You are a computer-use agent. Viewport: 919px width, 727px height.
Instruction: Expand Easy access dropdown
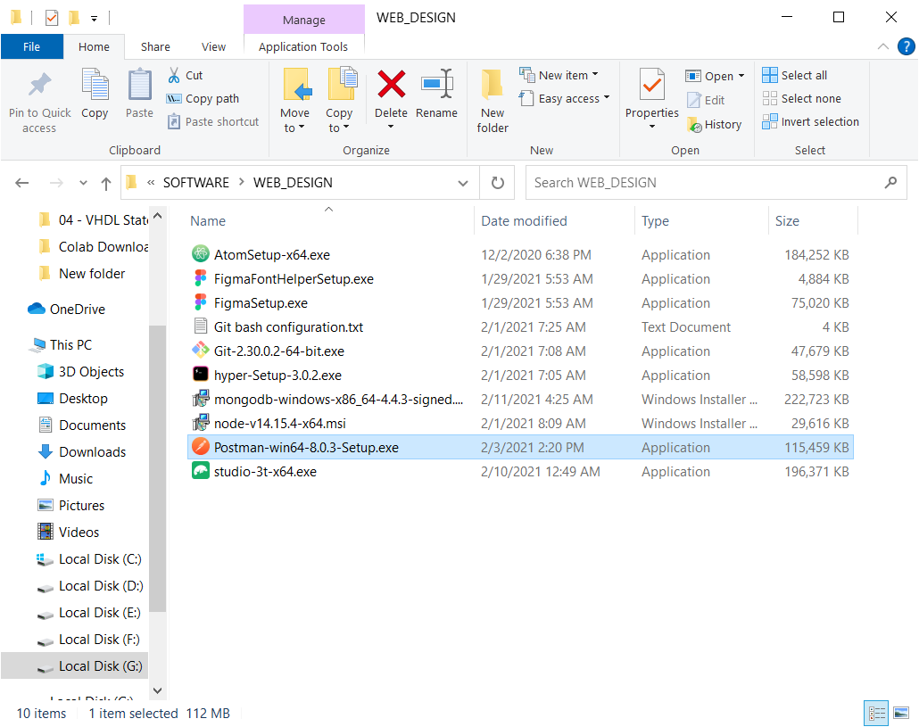(607, 98)
